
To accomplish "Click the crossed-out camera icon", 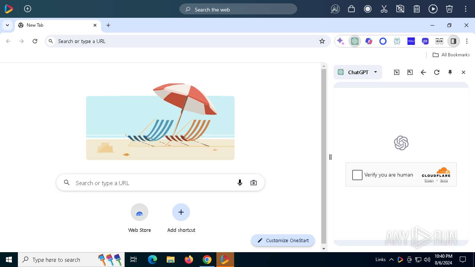I will [x=400, y=9].
